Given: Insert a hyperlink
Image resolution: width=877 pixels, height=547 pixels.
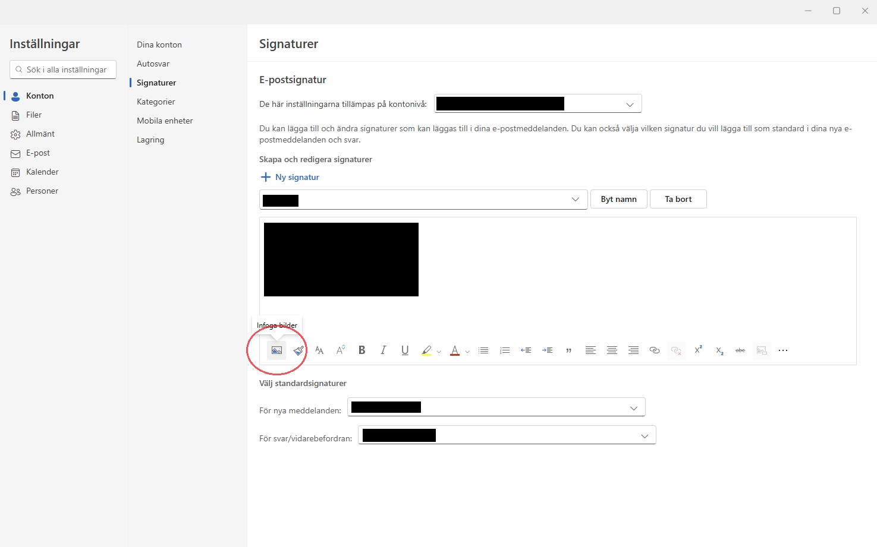Looking at the screenshot, I should (x=655, y=350).
